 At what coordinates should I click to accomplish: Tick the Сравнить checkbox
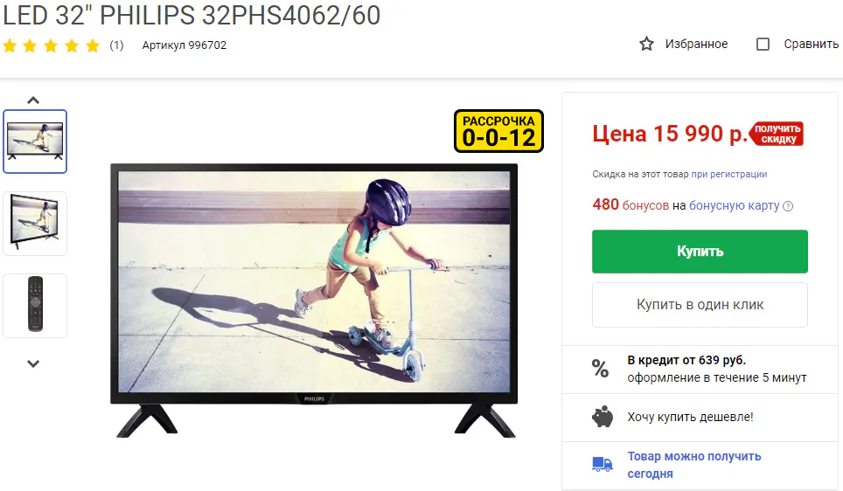tap(763, 44)
